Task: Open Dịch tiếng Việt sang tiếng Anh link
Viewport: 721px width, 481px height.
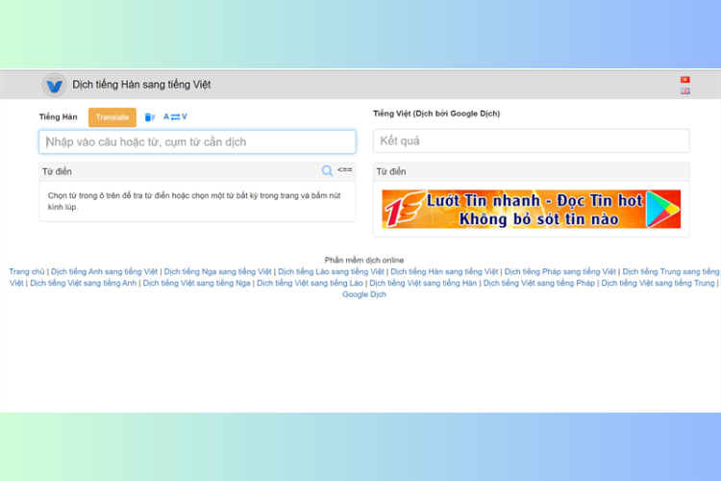Action: click(x=84, y=283)
